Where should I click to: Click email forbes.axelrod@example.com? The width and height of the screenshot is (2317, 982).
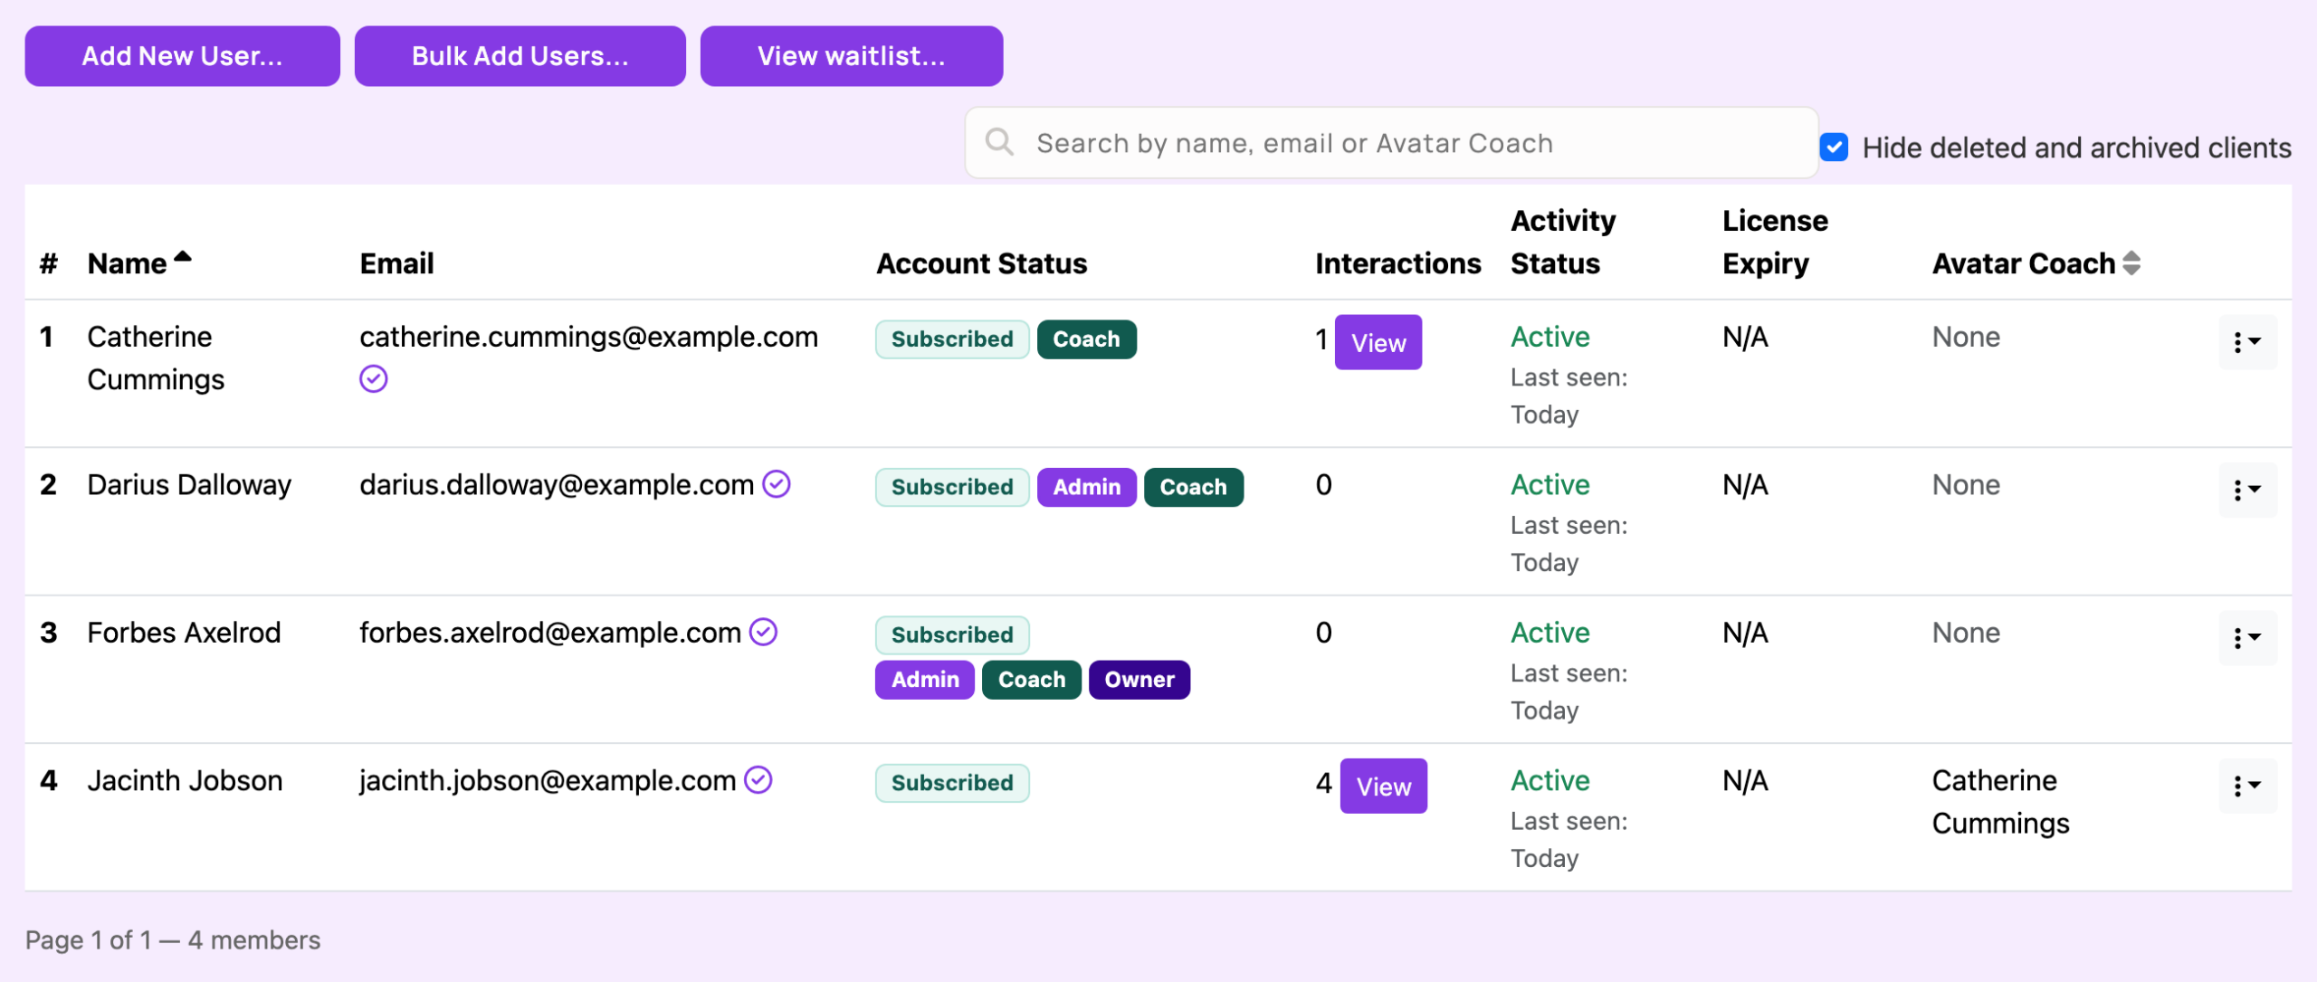[x=550, y=632]
